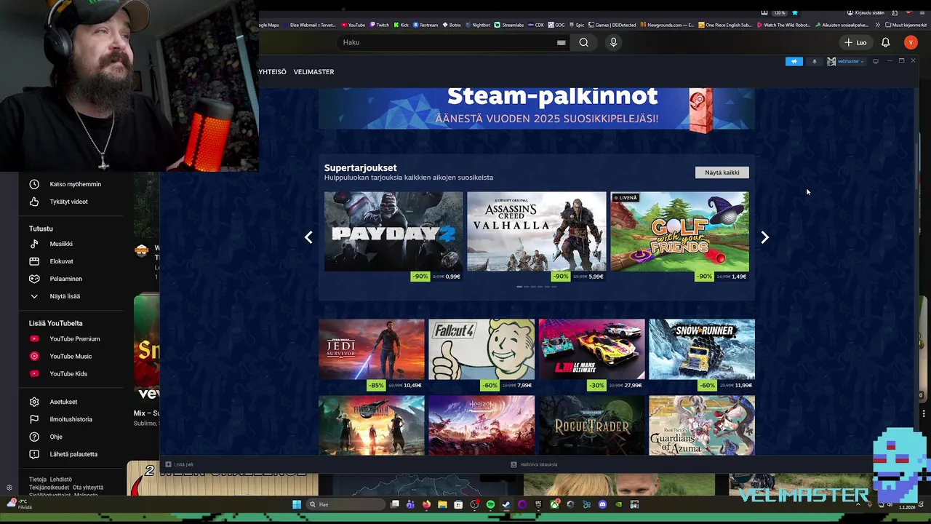931x524 pixels.
Task: Open the Horizon Forbidden West game tile
Action: pos(482,425)
